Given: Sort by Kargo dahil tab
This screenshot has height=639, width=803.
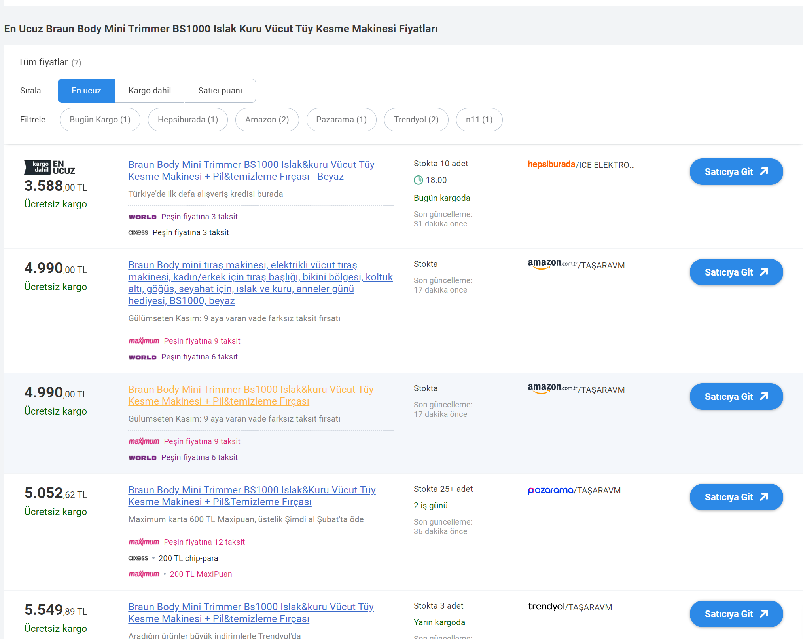Looking at the screenshot, I should [150, 91].
